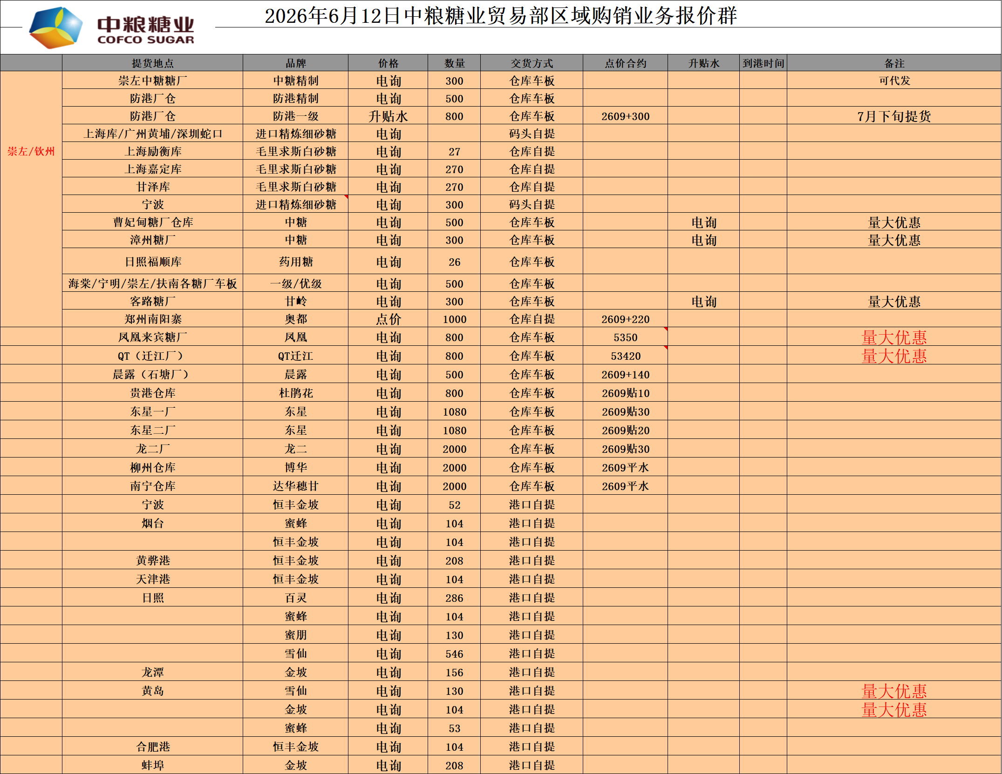Click the 品牌 column header

point(296,63)
